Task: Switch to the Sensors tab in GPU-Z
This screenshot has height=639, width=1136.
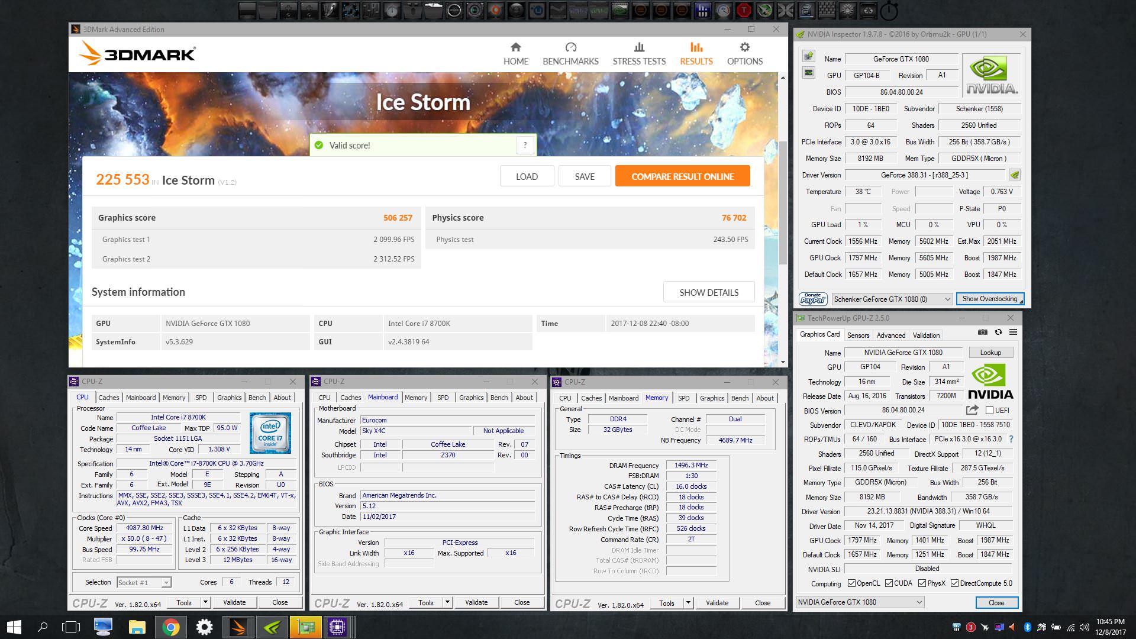Action: pos(858,335)
